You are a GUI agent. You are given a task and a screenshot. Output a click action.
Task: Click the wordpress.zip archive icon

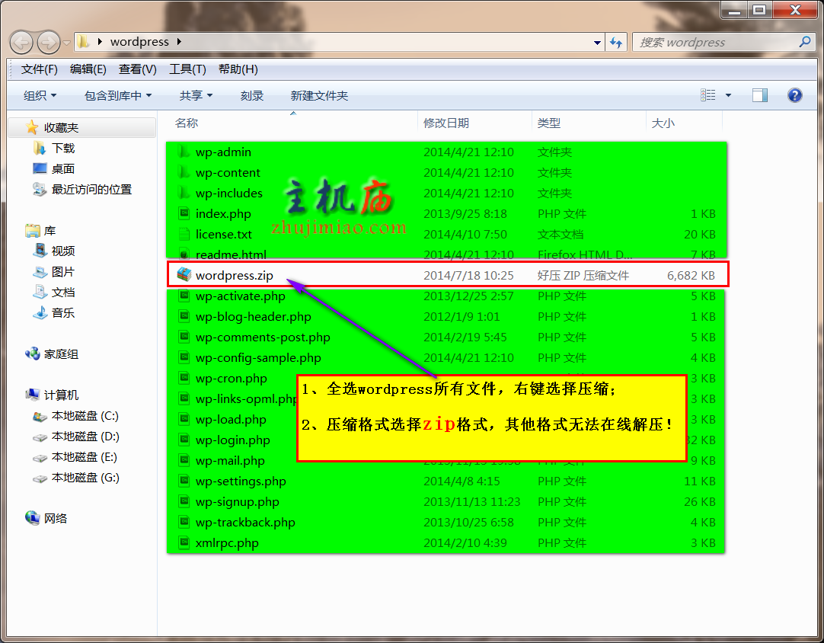coord(184,274)
